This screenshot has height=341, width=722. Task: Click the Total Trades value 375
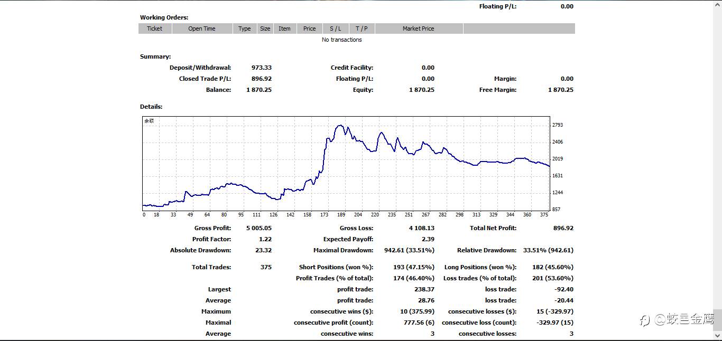(x=266, y=267)
